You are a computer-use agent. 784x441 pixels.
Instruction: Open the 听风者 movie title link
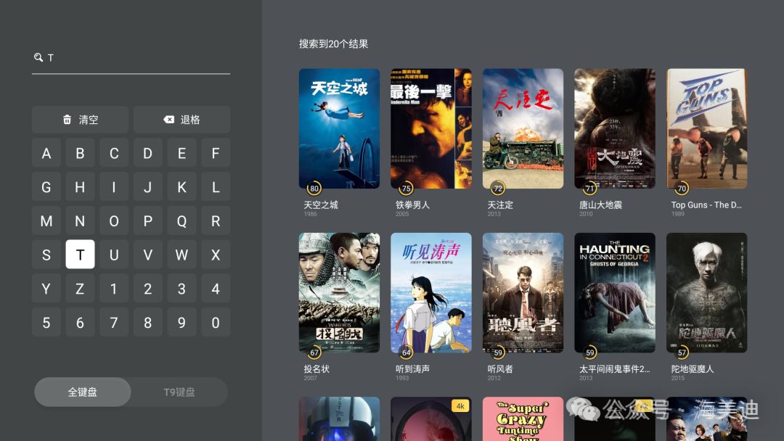point(500,368)
